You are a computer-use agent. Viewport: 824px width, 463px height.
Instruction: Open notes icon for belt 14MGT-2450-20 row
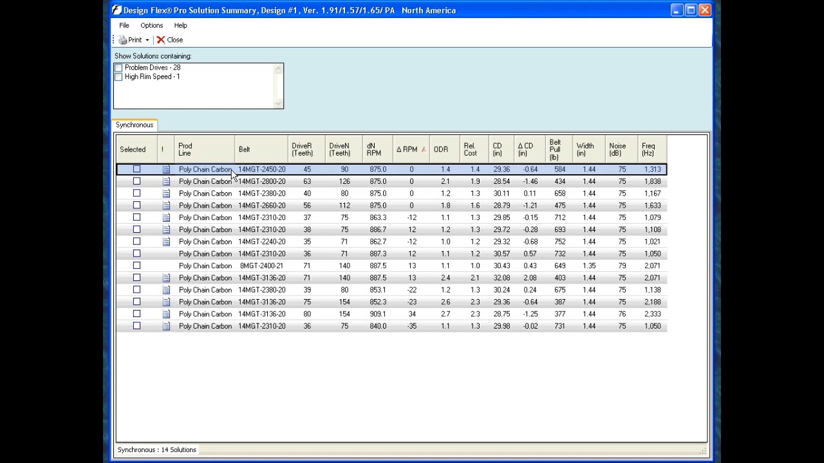click(x=166, y=170)
